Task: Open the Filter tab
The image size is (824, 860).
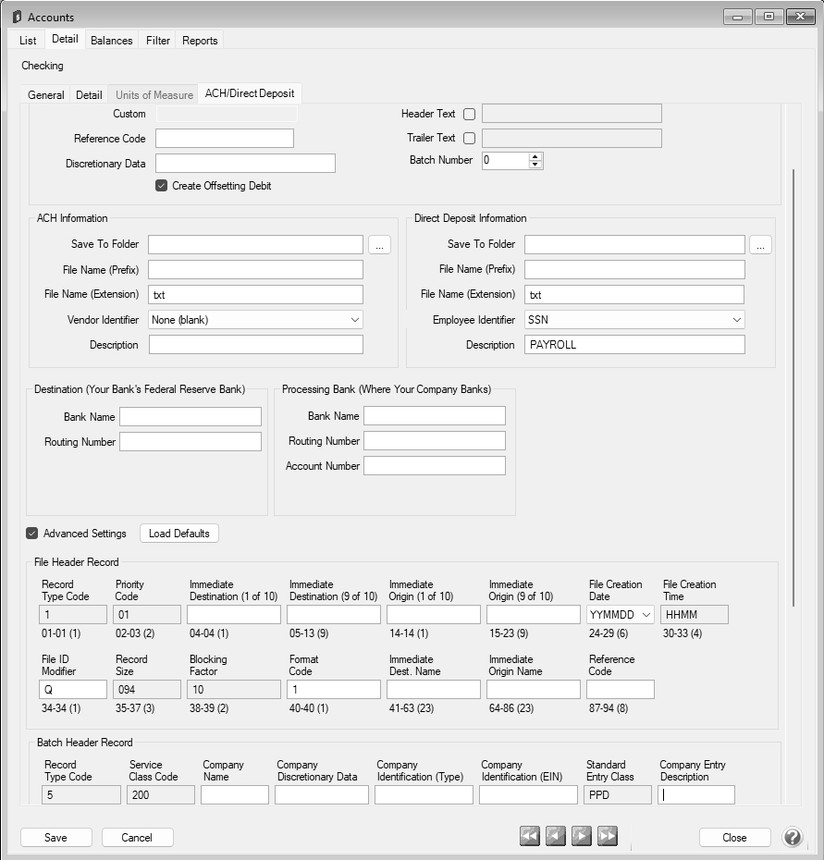Action: [x=157, y=41]
